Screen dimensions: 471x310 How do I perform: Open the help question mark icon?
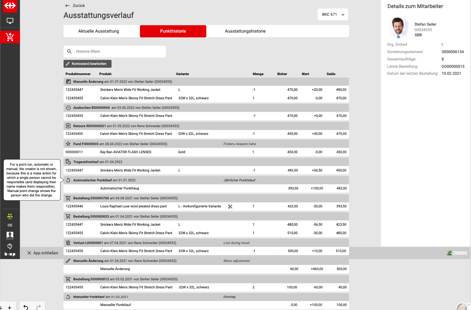click(x=10, y=246)
